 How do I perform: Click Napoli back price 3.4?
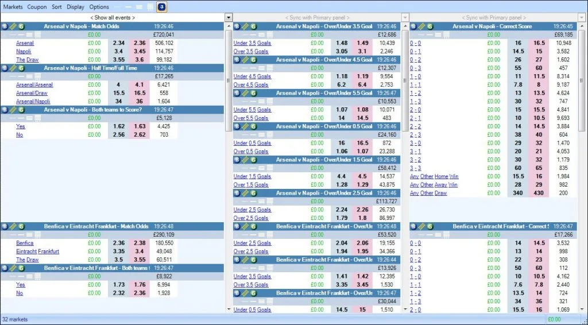118,51
